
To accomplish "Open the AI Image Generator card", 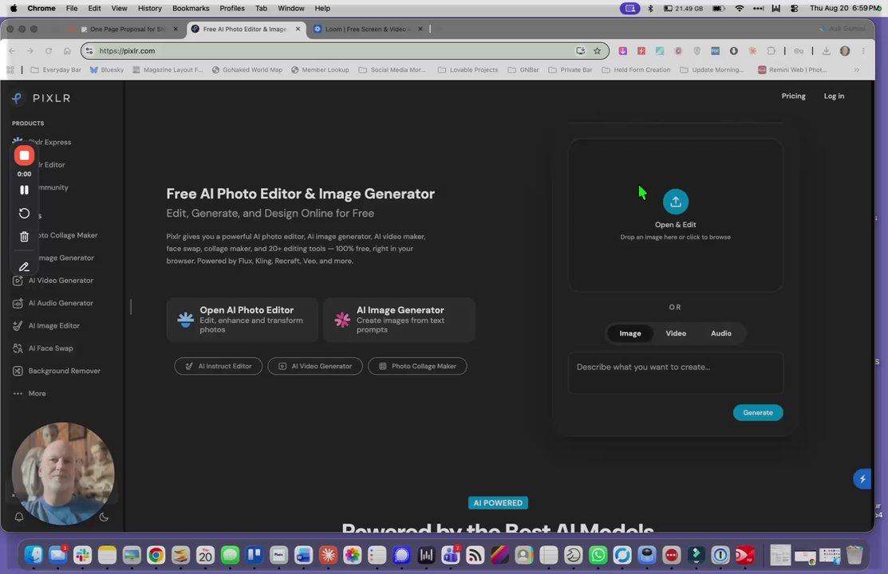I will [399, 320].
